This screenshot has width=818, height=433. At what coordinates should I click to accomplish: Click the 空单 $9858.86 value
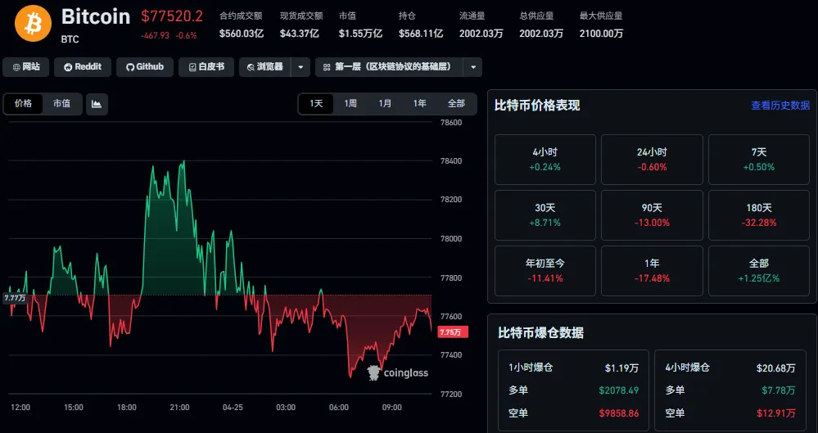(x=619, y=413)
